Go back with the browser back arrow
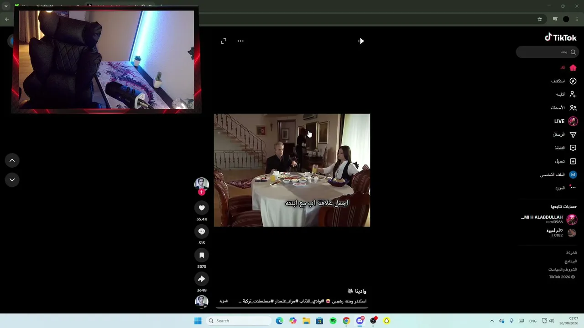The image size is (584, 328). (7, 19)
